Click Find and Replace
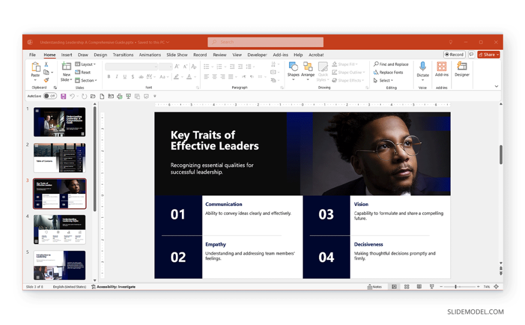This screenshot has height=325, width=525. pyautogui.click(x=391, y=64)
